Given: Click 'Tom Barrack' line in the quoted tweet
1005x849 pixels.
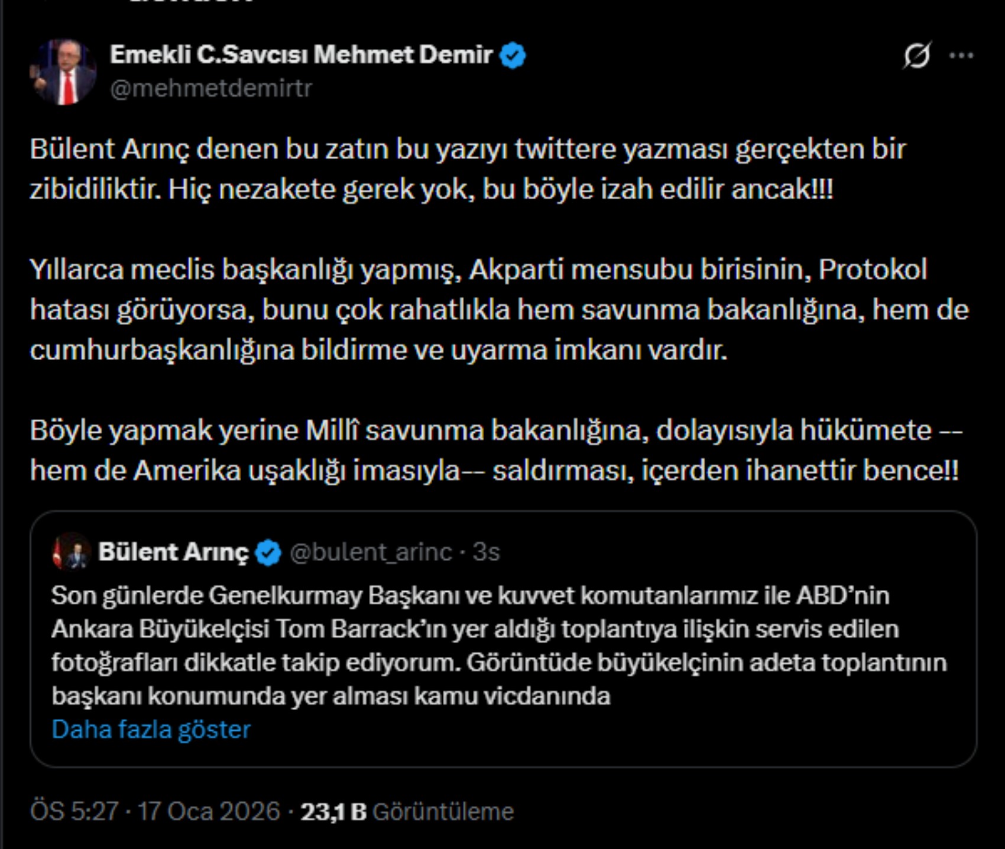Looking at the screenshot, I should click(475, 629).
